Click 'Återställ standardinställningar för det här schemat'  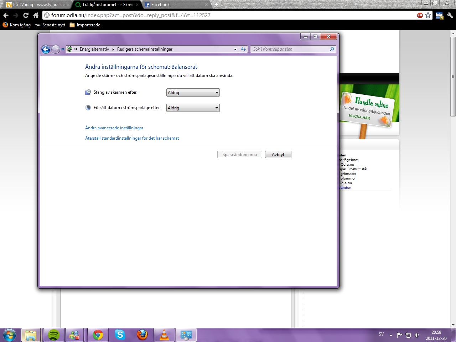coord(132,138)
